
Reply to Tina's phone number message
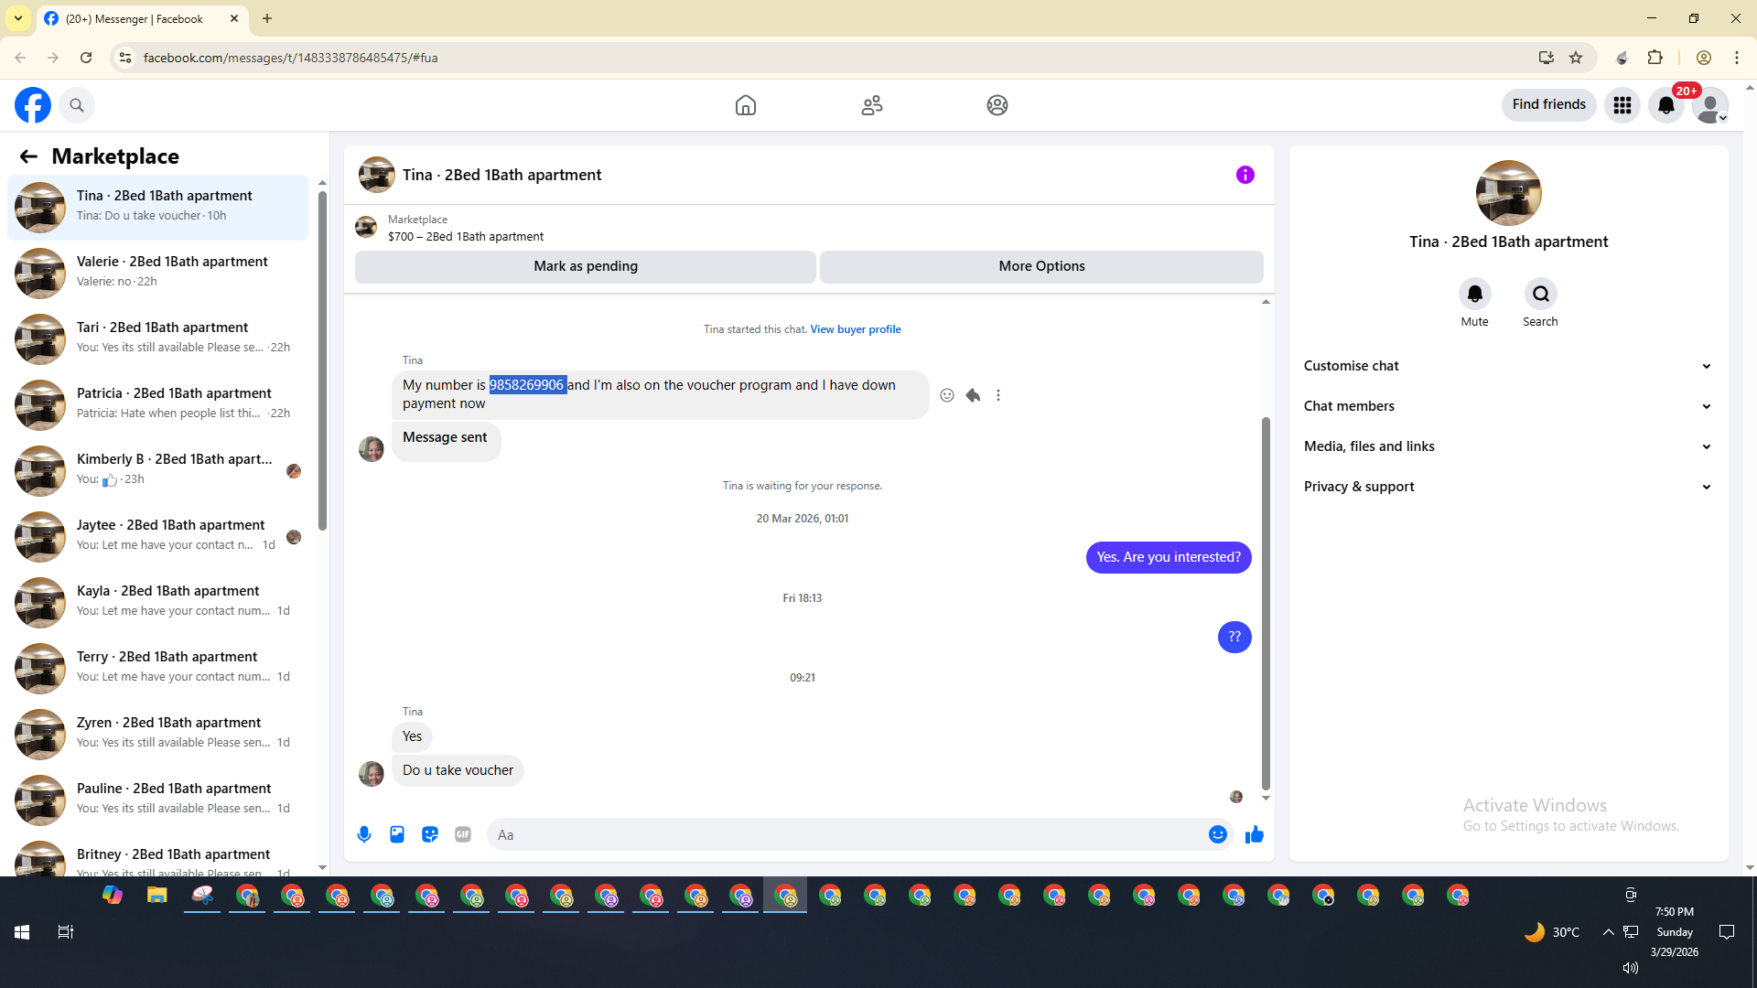(973, 395)
